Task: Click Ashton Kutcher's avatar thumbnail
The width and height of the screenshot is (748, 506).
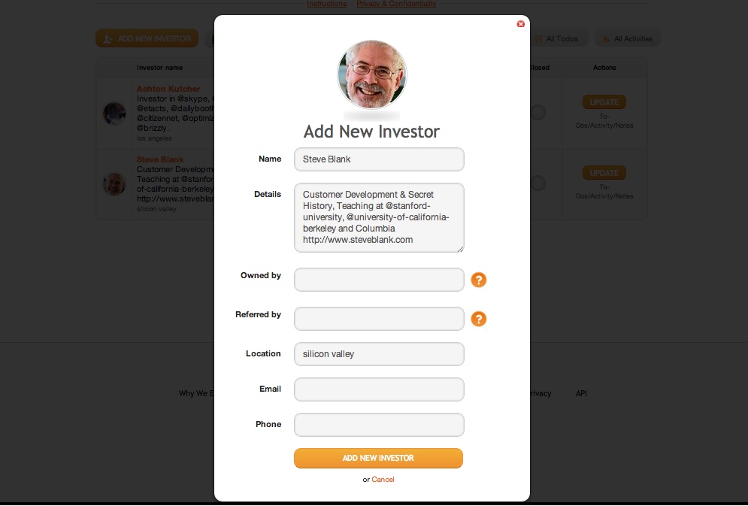Action: tap(114, 114)
